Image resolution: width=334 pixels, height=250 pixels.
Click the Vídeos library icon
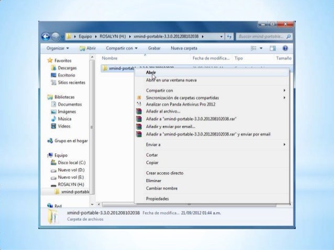[53, 126]
